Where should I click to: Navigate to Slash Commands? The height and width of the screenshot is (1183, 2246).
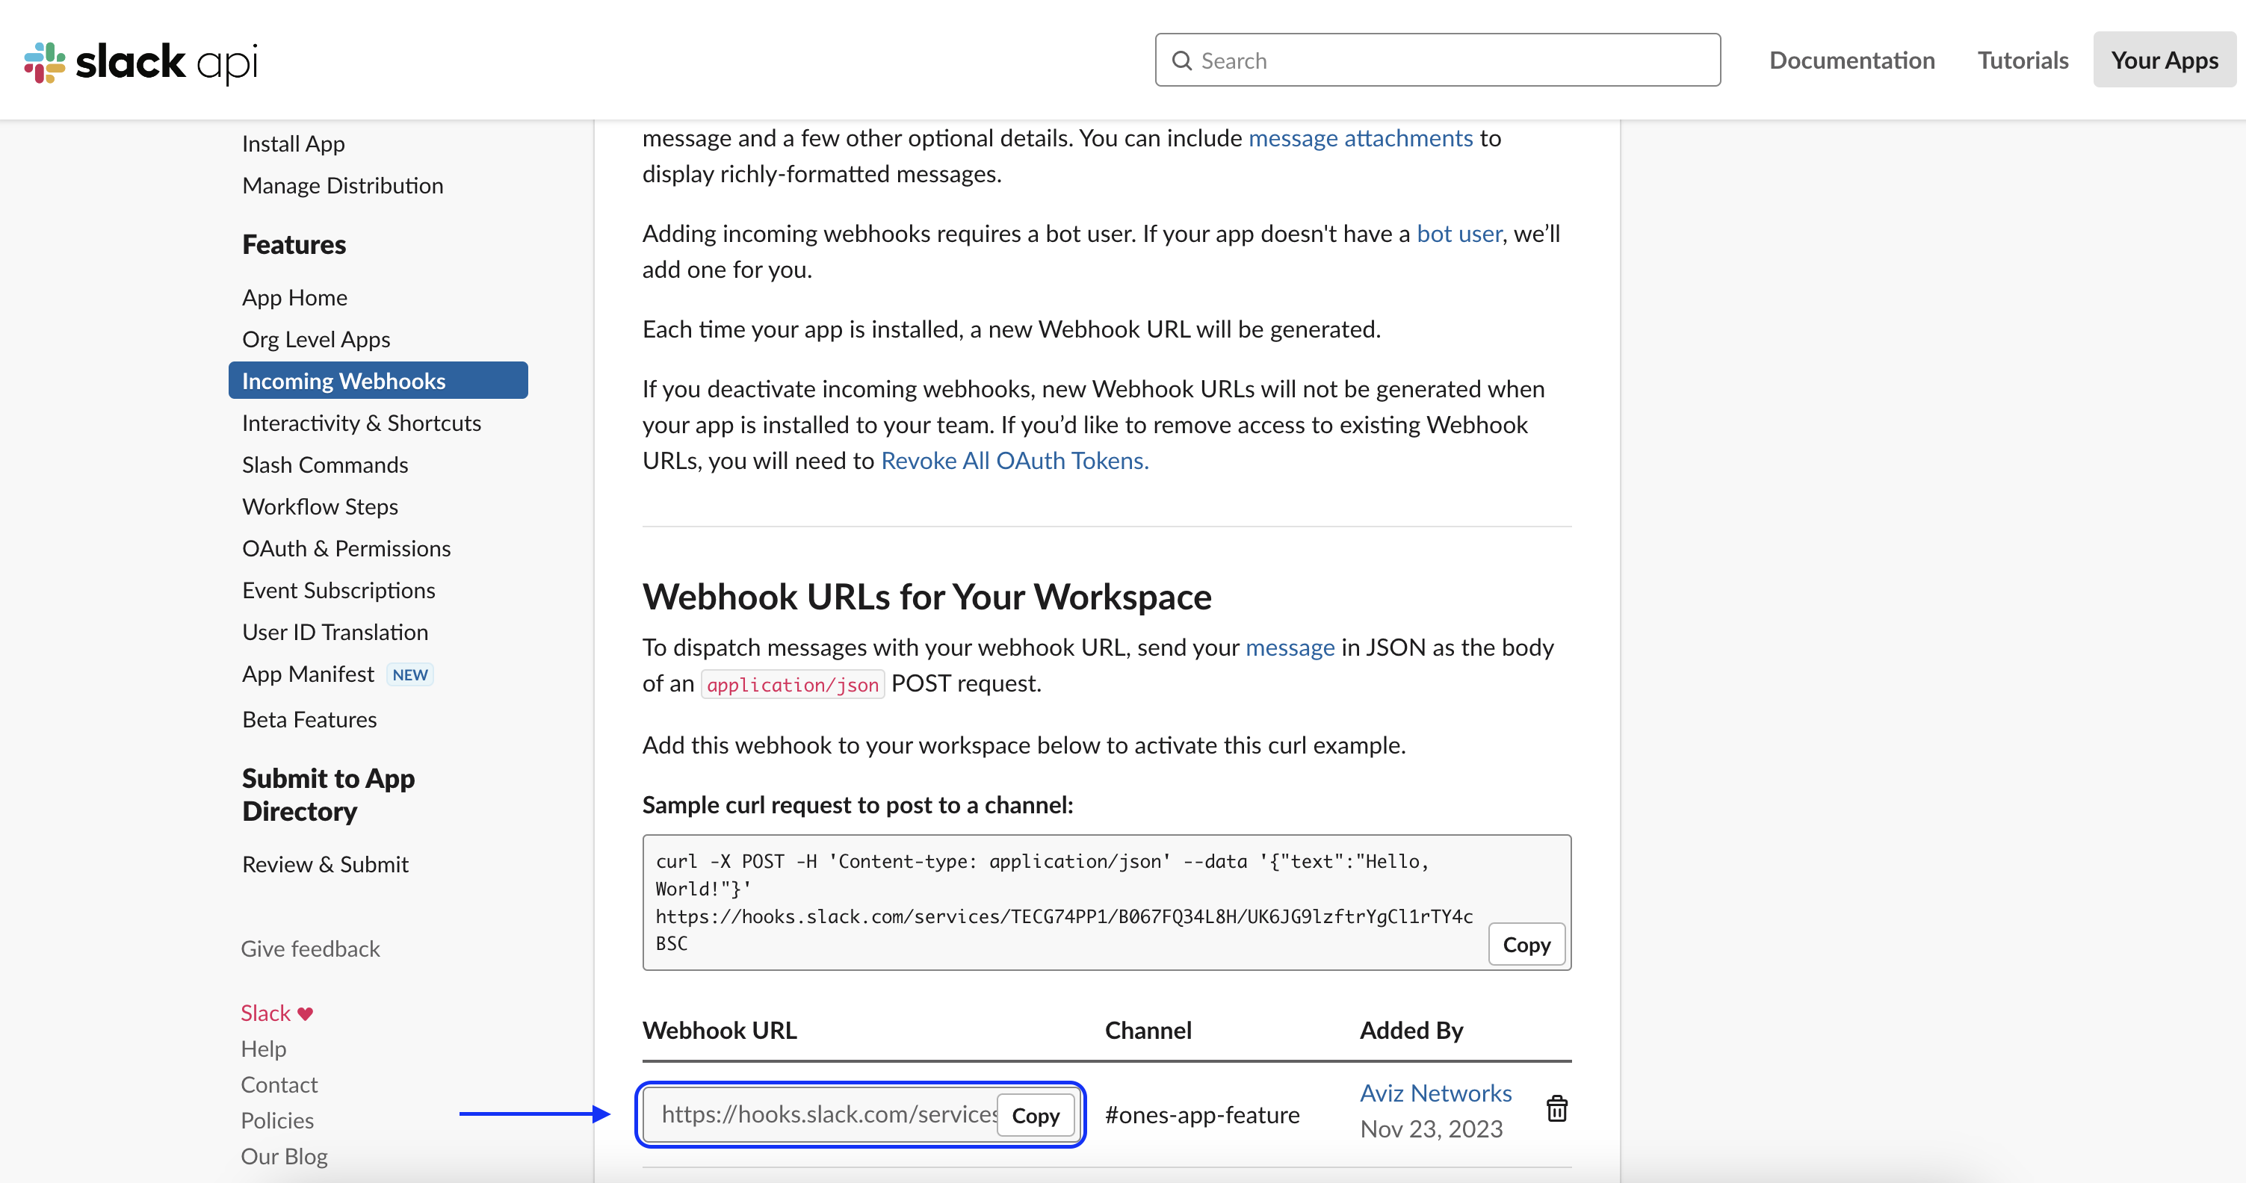click(325, 465)
